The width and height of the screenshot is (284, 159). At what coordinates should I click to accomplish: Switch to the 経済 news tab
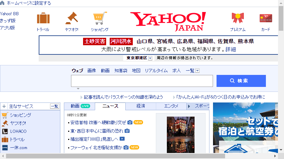pyautogui.click(x=141, y=106)
